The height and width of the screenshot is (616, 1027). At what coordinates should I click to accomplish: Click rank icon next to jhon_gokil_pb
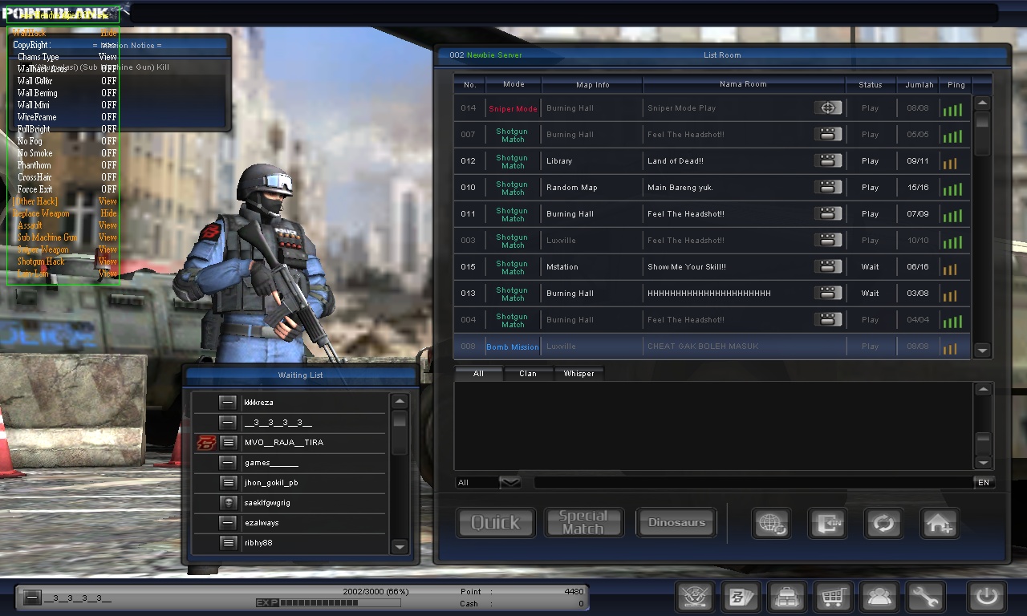tap(228, 482)
